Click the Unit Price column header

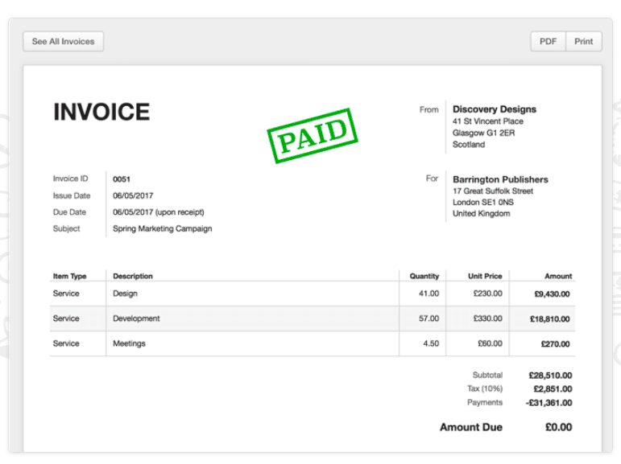pyautogui.click(x=485, y=276)
